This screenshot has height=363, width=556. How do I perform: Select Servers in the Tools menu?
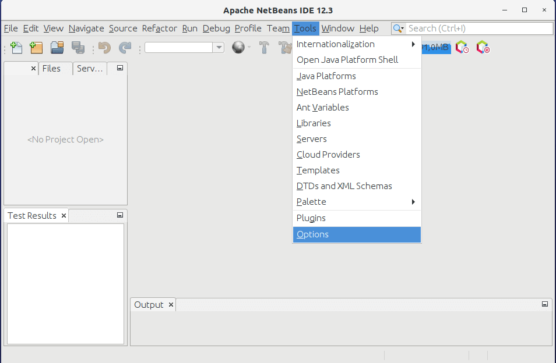tap(357, 138)
